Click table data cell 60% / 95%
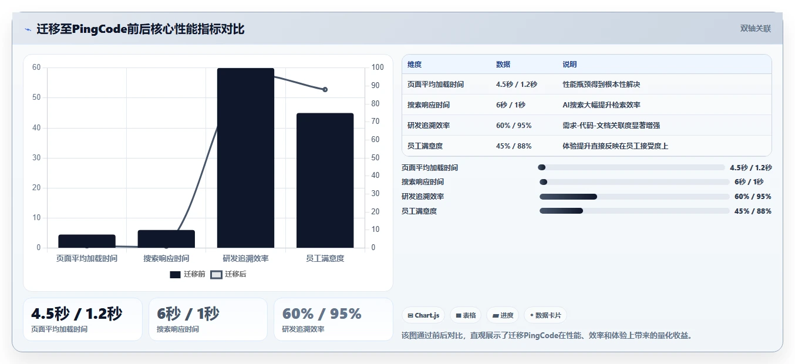The image size is (795, 364). pos(514,126)
